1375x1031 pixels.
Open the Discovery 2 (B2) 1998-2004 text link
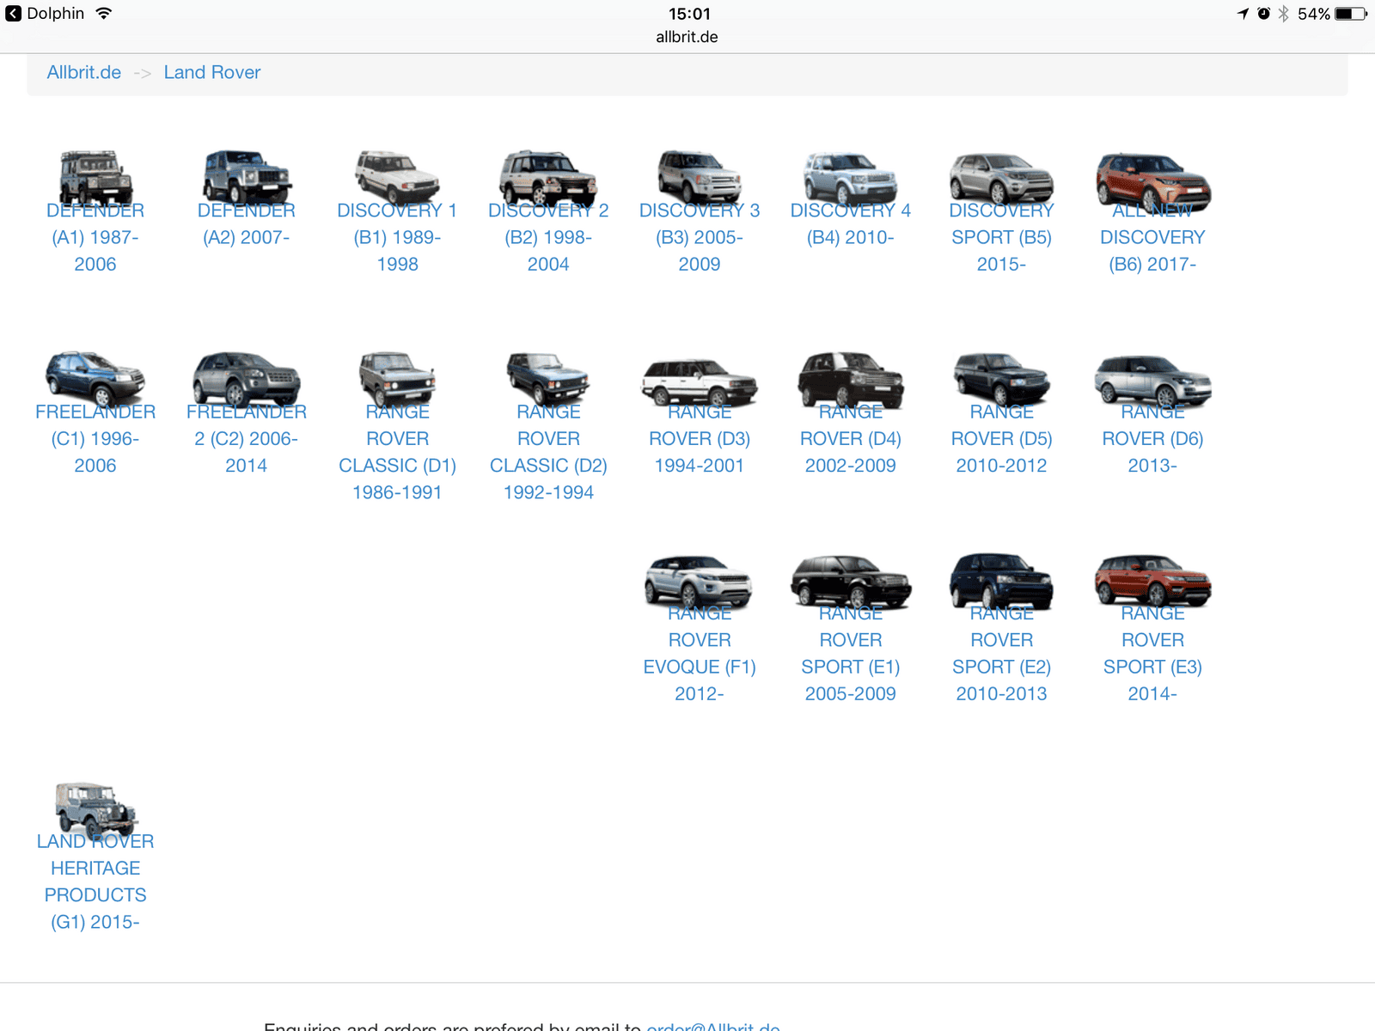click(x=548, y=237)
